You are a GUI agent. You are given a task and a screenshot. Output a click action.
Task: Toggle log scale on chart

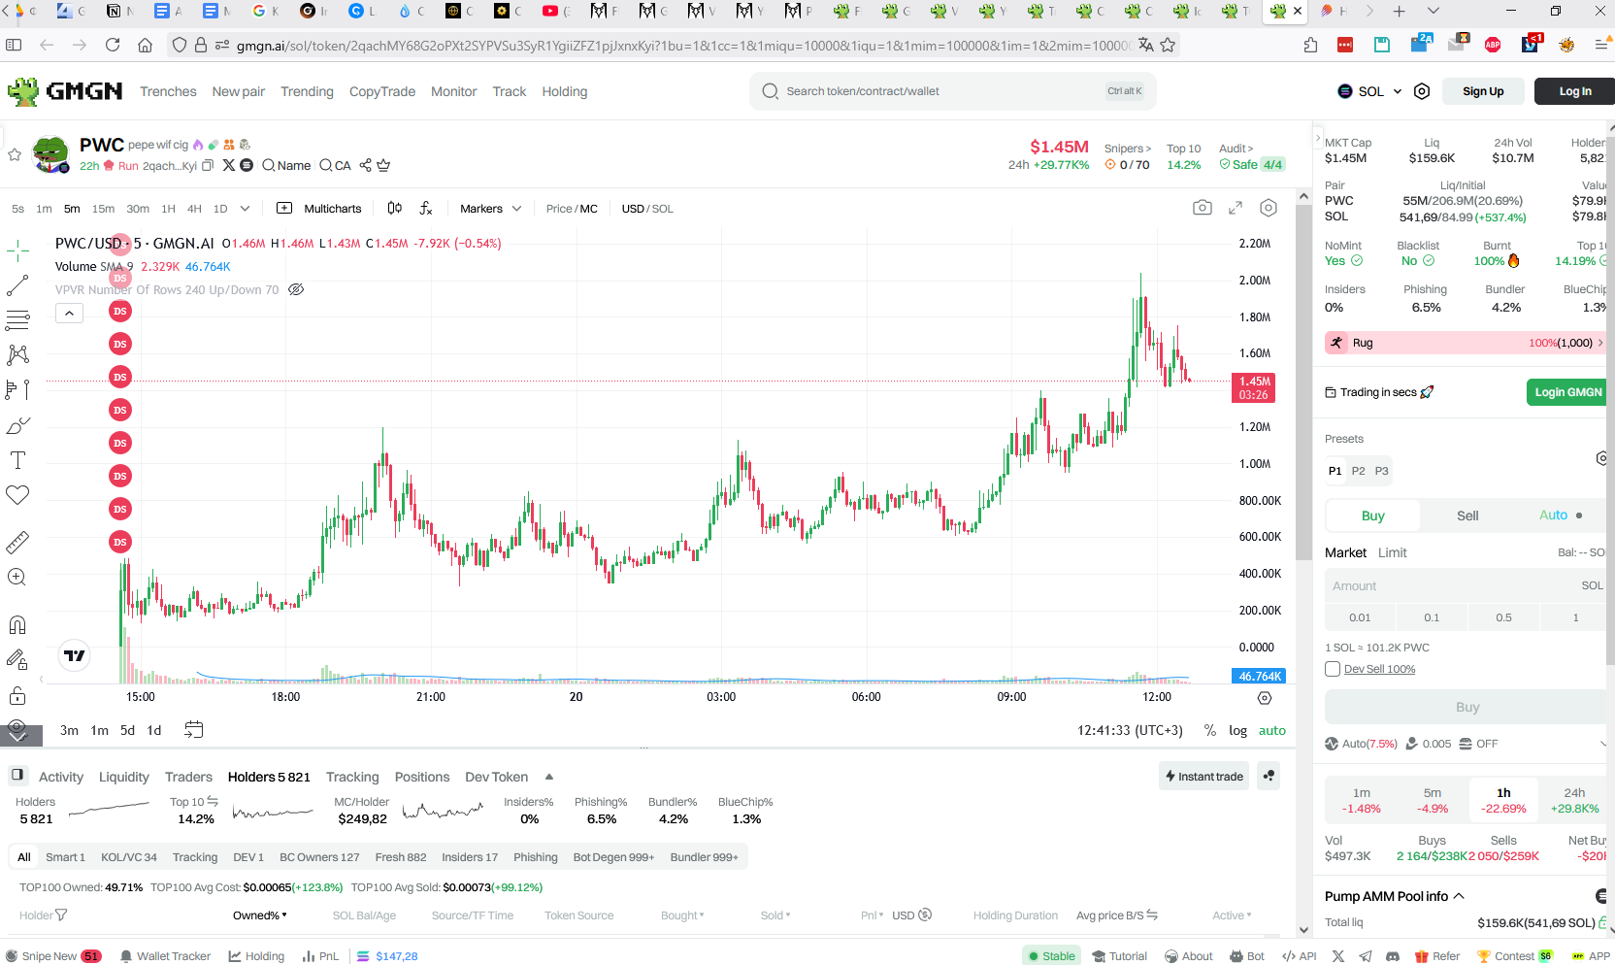[x=1237, y=730]
